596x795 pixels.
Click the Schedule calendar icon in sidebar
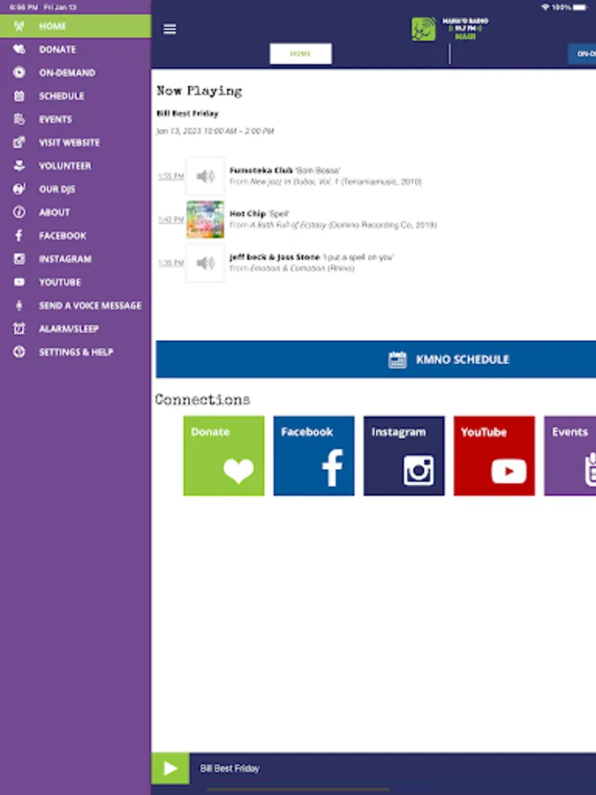[19, 95]
